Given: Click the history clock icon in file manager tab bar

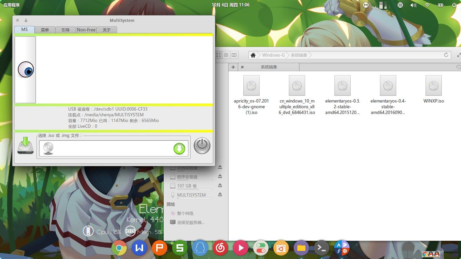Looking at the screenshot, I should coord(458,67).
